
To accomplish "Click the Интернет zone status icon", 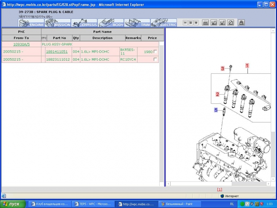I will (222, 196).
